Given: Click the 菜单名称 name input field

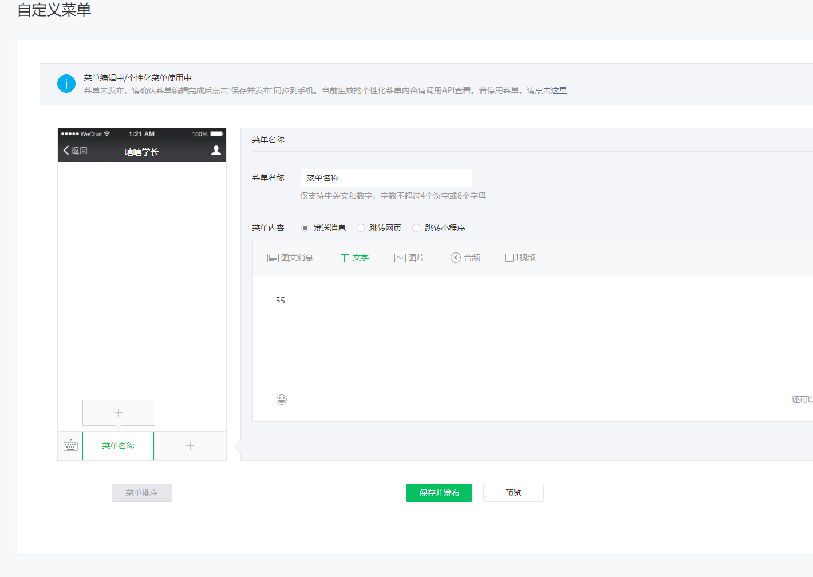Looking at the screenshot, I should (386, 178).
